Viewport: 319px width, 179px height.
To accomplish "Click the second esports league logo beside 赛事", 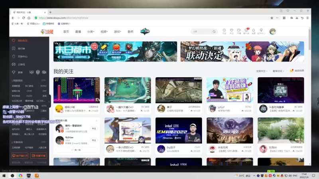I will (38, 72).
